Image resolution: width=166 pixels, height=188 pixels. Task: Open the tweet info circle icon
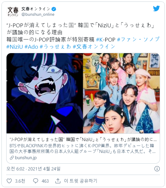pyautogui.click(x=157, y=169)
